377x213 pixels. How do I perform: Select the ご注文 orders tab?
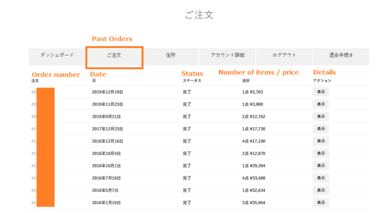[x=114, y=55]
